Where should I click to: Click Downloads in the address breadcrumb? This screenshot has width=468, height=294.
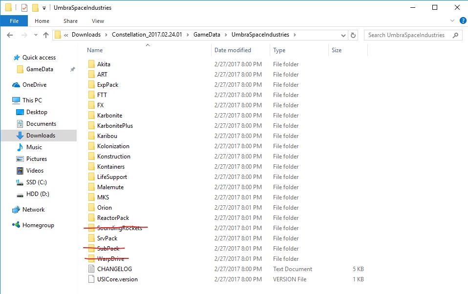click(86, 35)
